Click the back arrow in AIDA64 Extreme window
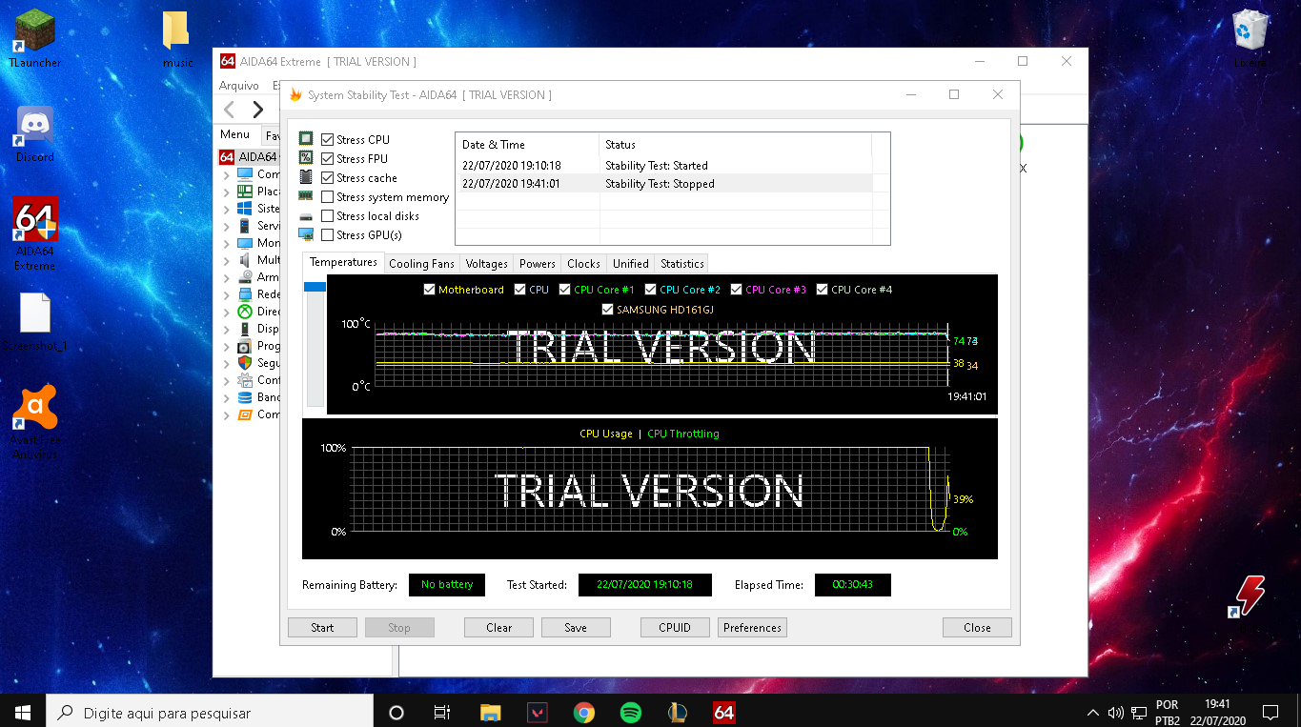The image size is (1301, 727). click(x=230, y=109)
